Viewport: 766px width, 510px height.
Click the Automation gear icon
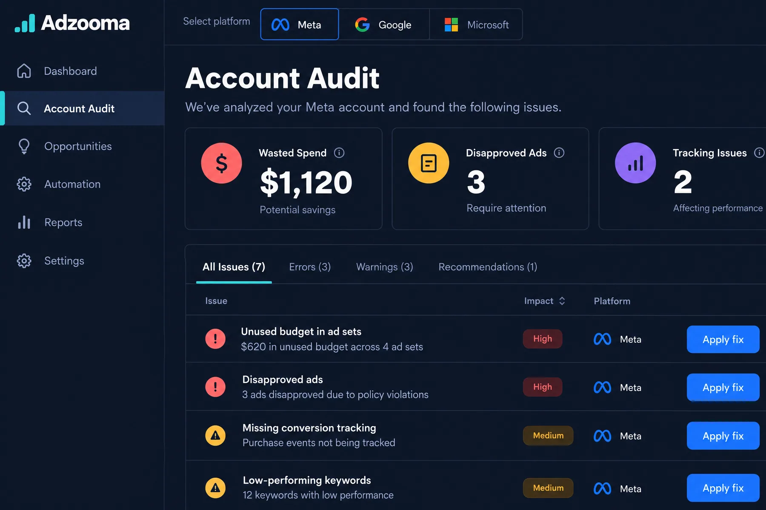pyautogui.click(x=24, y=184)
